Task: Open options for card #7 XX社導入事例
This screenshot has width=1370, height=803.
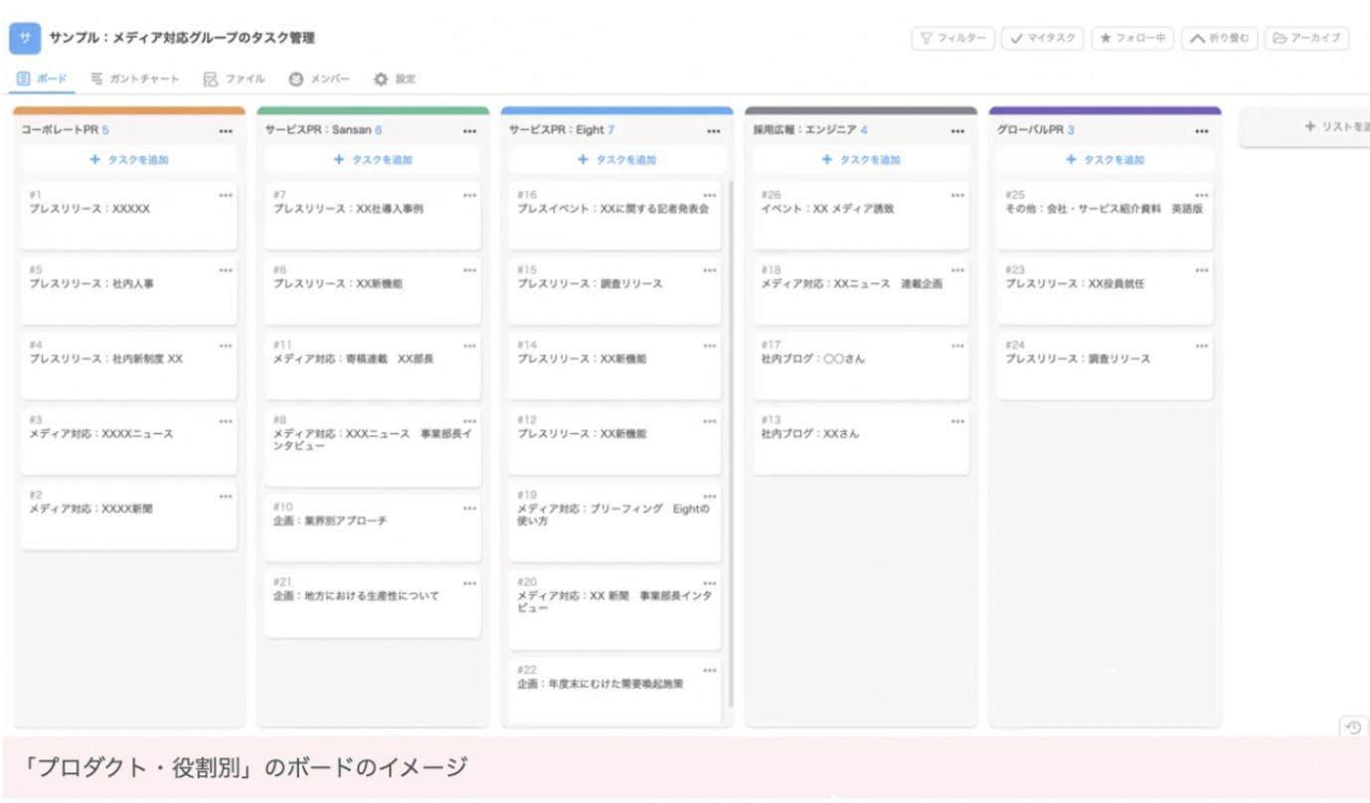Action: (469, 195)
